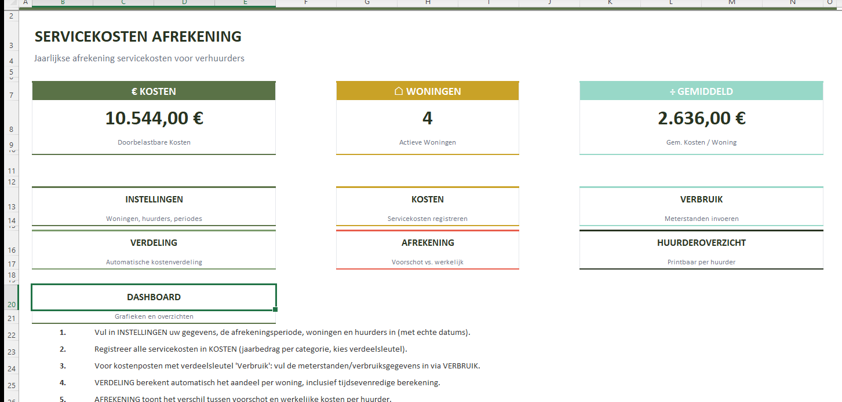
Task: Select the 10.544,00 € total cost value
Action: [154, 118]
